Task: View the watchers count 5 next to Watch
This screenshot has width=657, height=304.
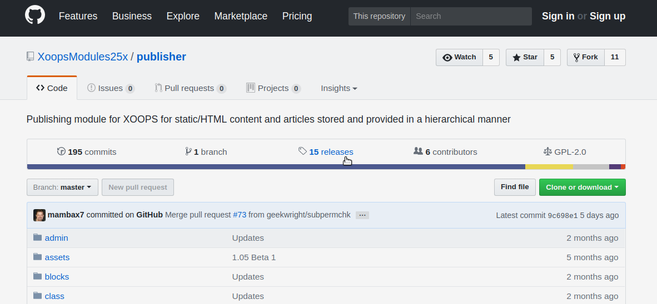Action: 491,57
